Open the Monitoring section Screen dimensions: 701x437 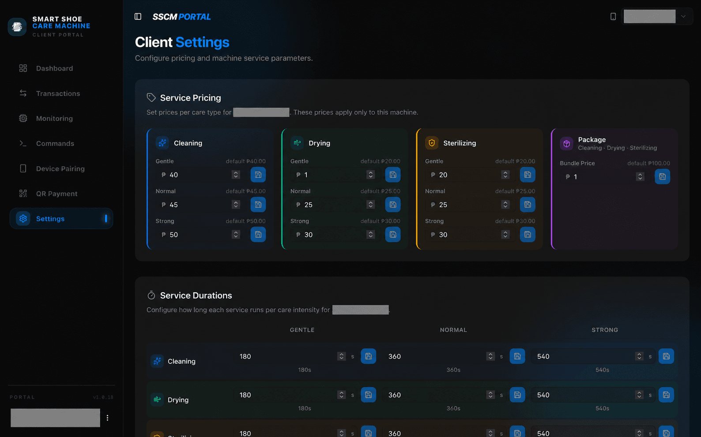61,118
